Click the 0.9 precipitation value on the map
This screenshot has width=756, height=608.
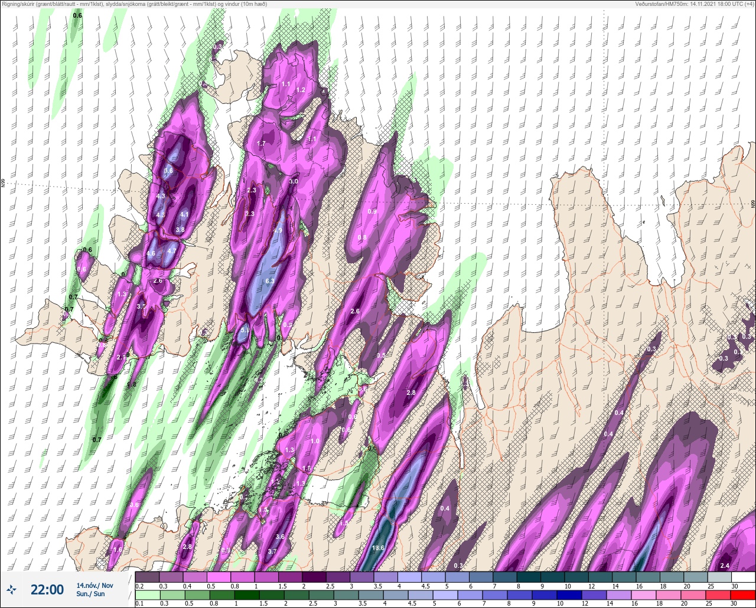click(x=372, y=211)
